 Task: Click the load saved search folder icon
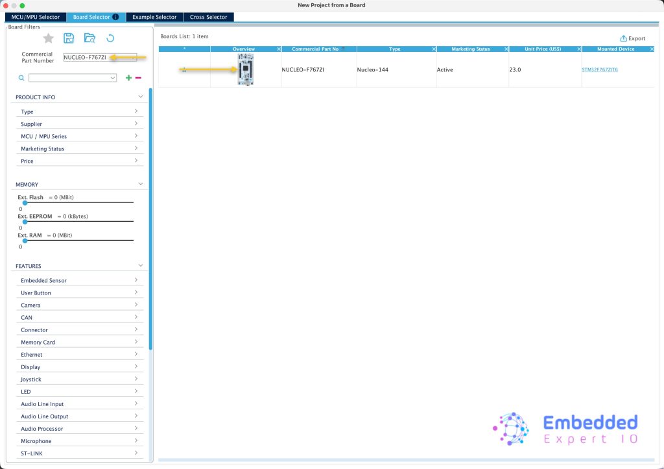tap(89, 38)
